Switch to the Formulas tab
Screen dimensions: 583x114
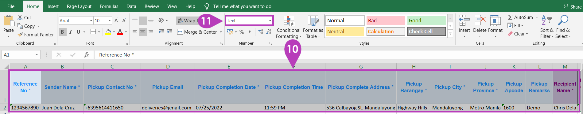tap(109, 6)
